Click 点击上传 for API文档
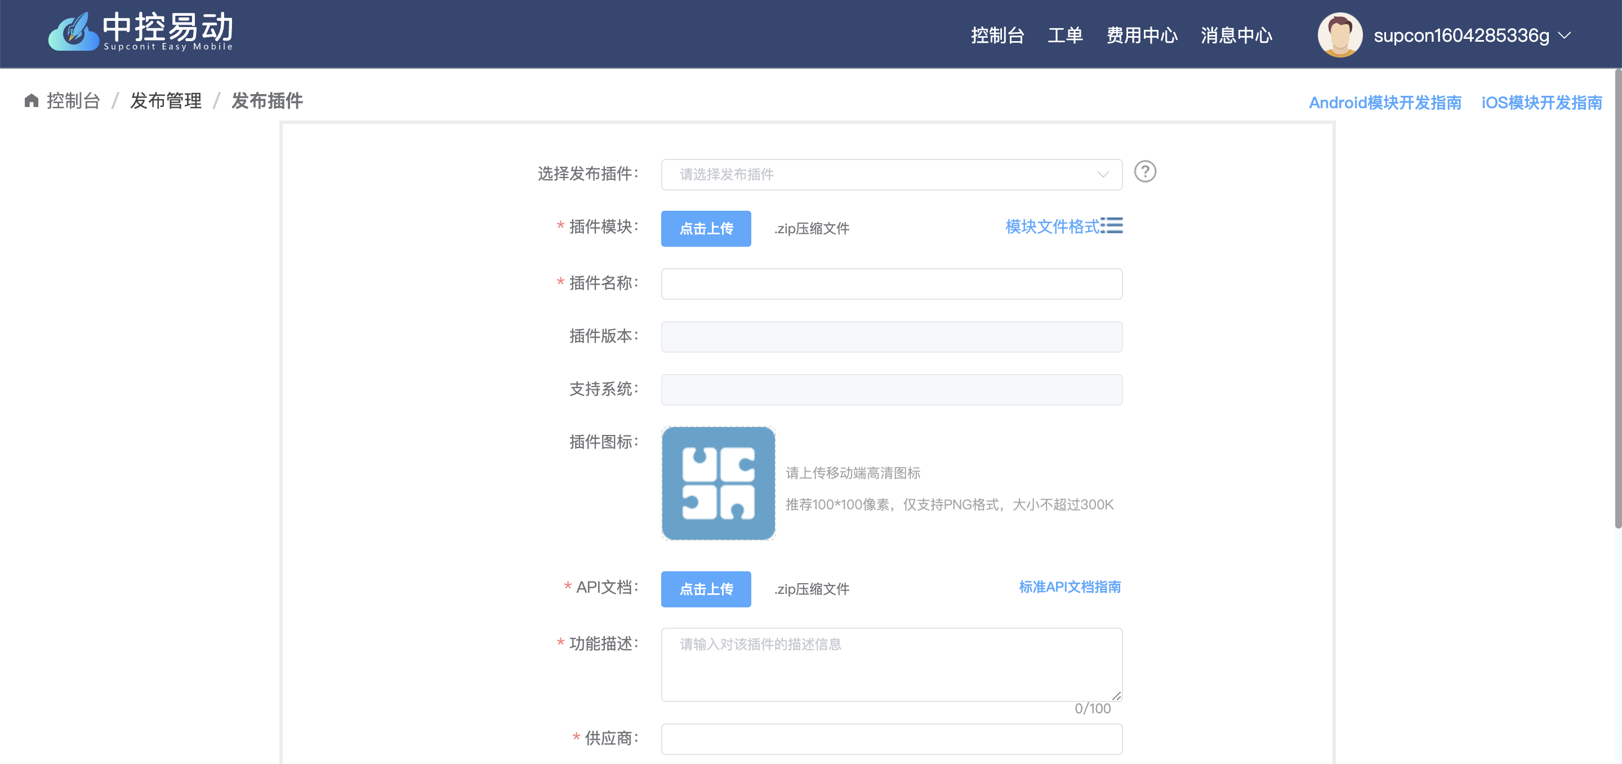This screenshot has height=764, width=1622. 706,589
